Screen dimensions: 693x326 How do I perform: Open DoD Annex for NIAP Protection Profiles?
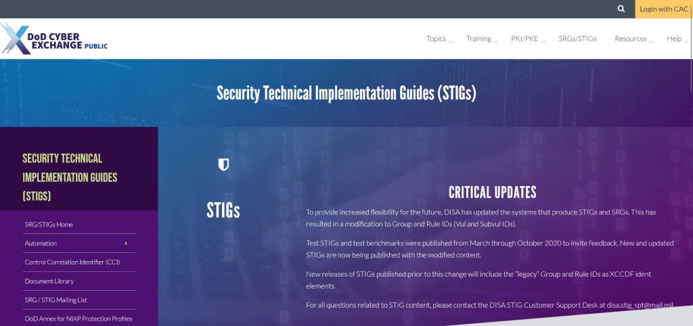(79, 319)
